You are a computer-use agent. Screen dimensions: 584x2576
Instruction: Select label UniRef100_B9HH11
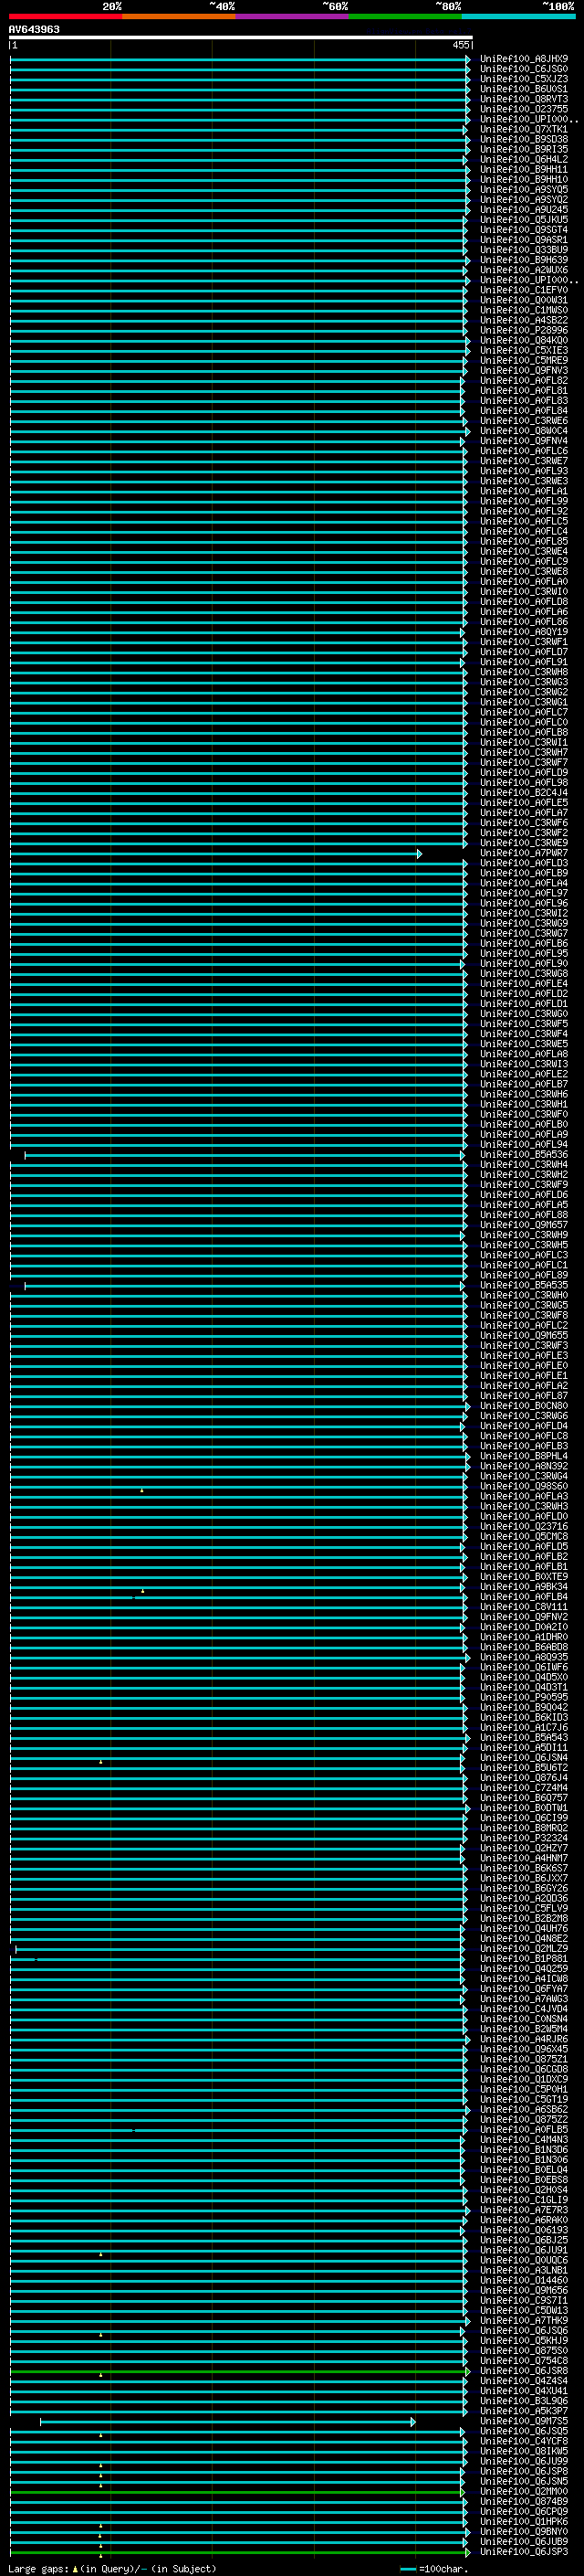click(x=524, y=169)
